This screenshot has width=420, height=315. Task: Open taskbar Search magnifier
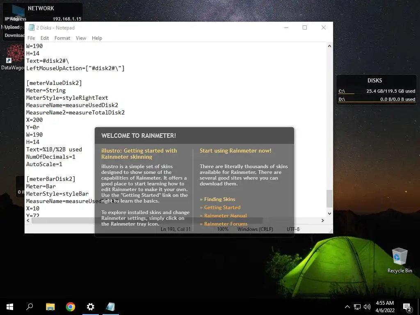[x=30, y=307]
